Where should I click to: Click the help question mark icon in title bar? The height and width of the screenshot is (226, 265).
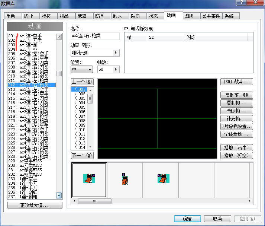tap(242, 2)
